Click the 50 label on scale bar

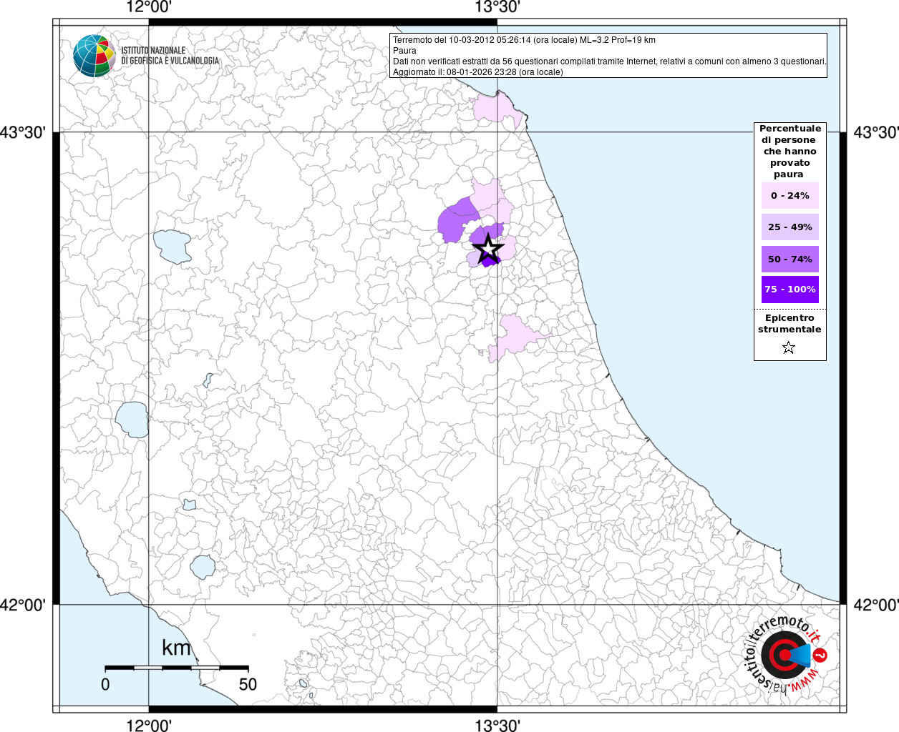(248, 684)
